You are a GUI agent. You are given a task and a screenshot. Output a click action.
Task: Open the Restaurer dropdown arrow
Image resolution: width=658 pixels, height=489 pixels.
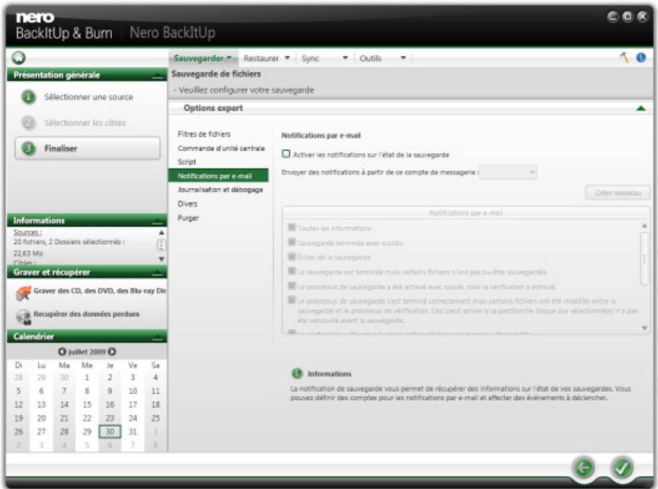[x=288, y=58]
